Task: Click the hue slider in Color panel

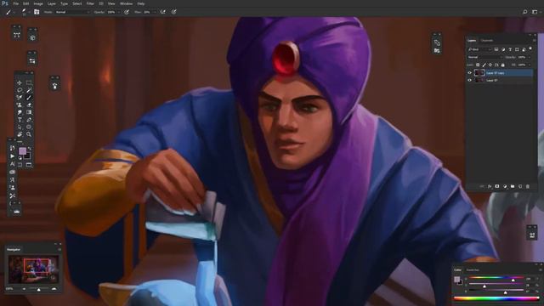Action: point(496,278)
